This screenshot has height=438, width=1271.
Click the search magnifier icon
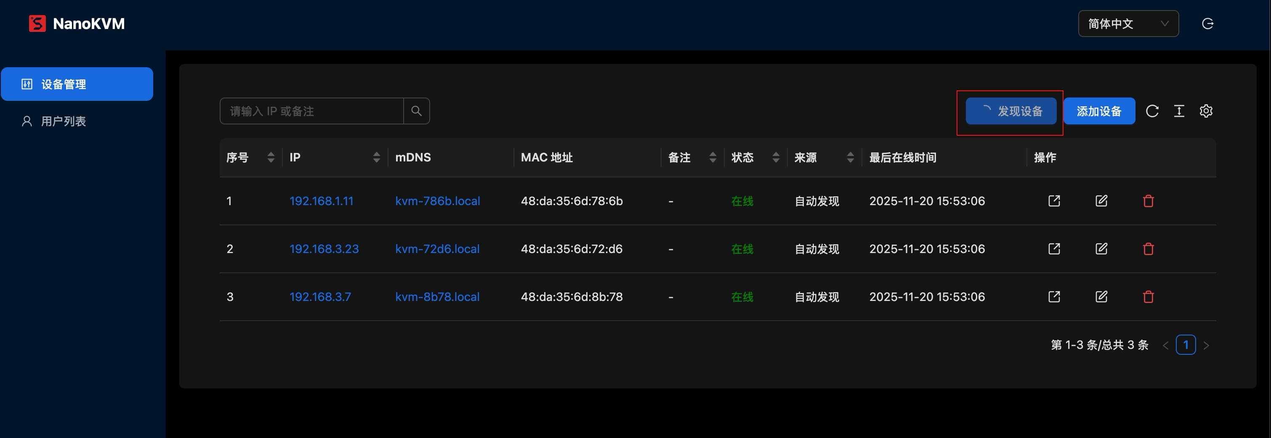coord(416,111)
